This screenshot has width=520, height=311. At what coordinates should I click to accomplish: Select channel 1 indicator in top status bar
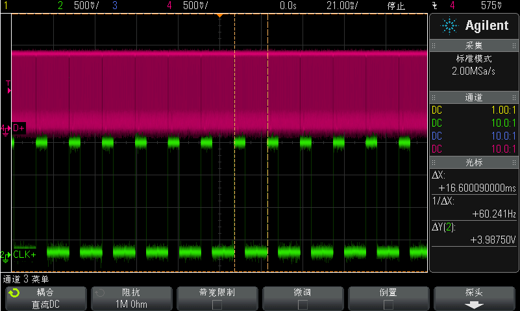point(6,6)
